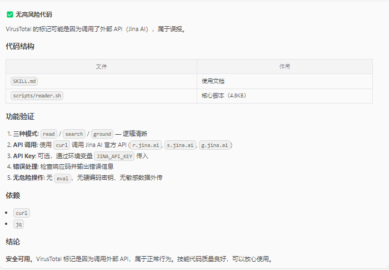Image resolution: width=389 pixels, height=270 pixels.
Task: Click the SKILL.md file name in table
Action: (24, 81)
